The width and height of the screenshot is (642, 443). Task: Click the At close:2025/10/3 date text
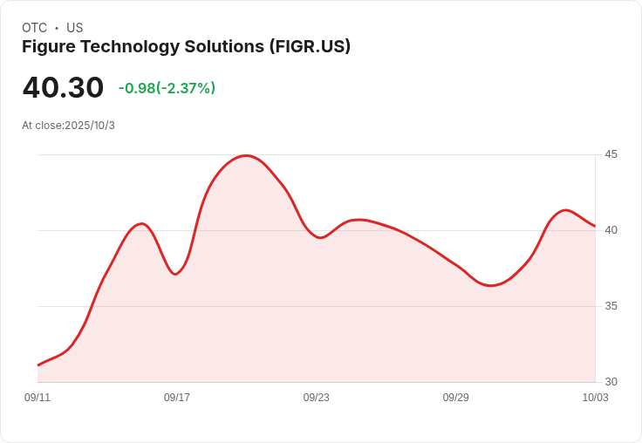[68, 126]
